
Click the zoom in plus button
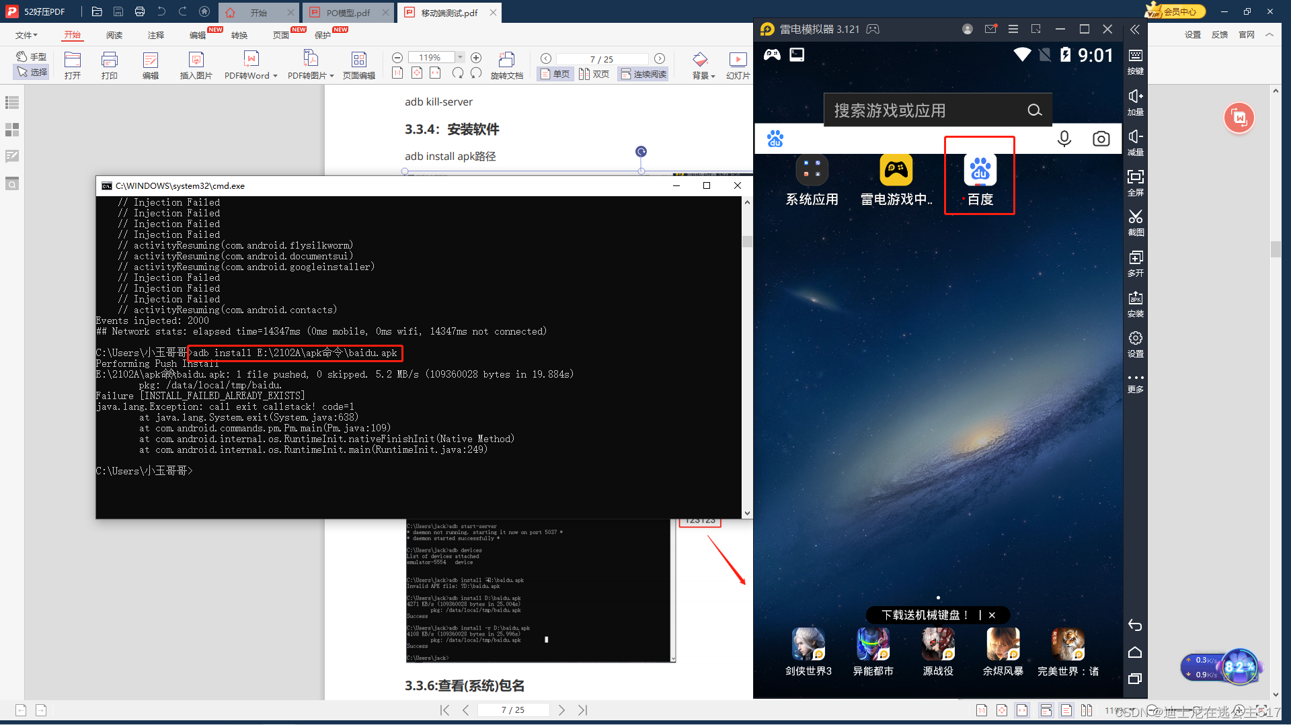(x=476, y=58)
